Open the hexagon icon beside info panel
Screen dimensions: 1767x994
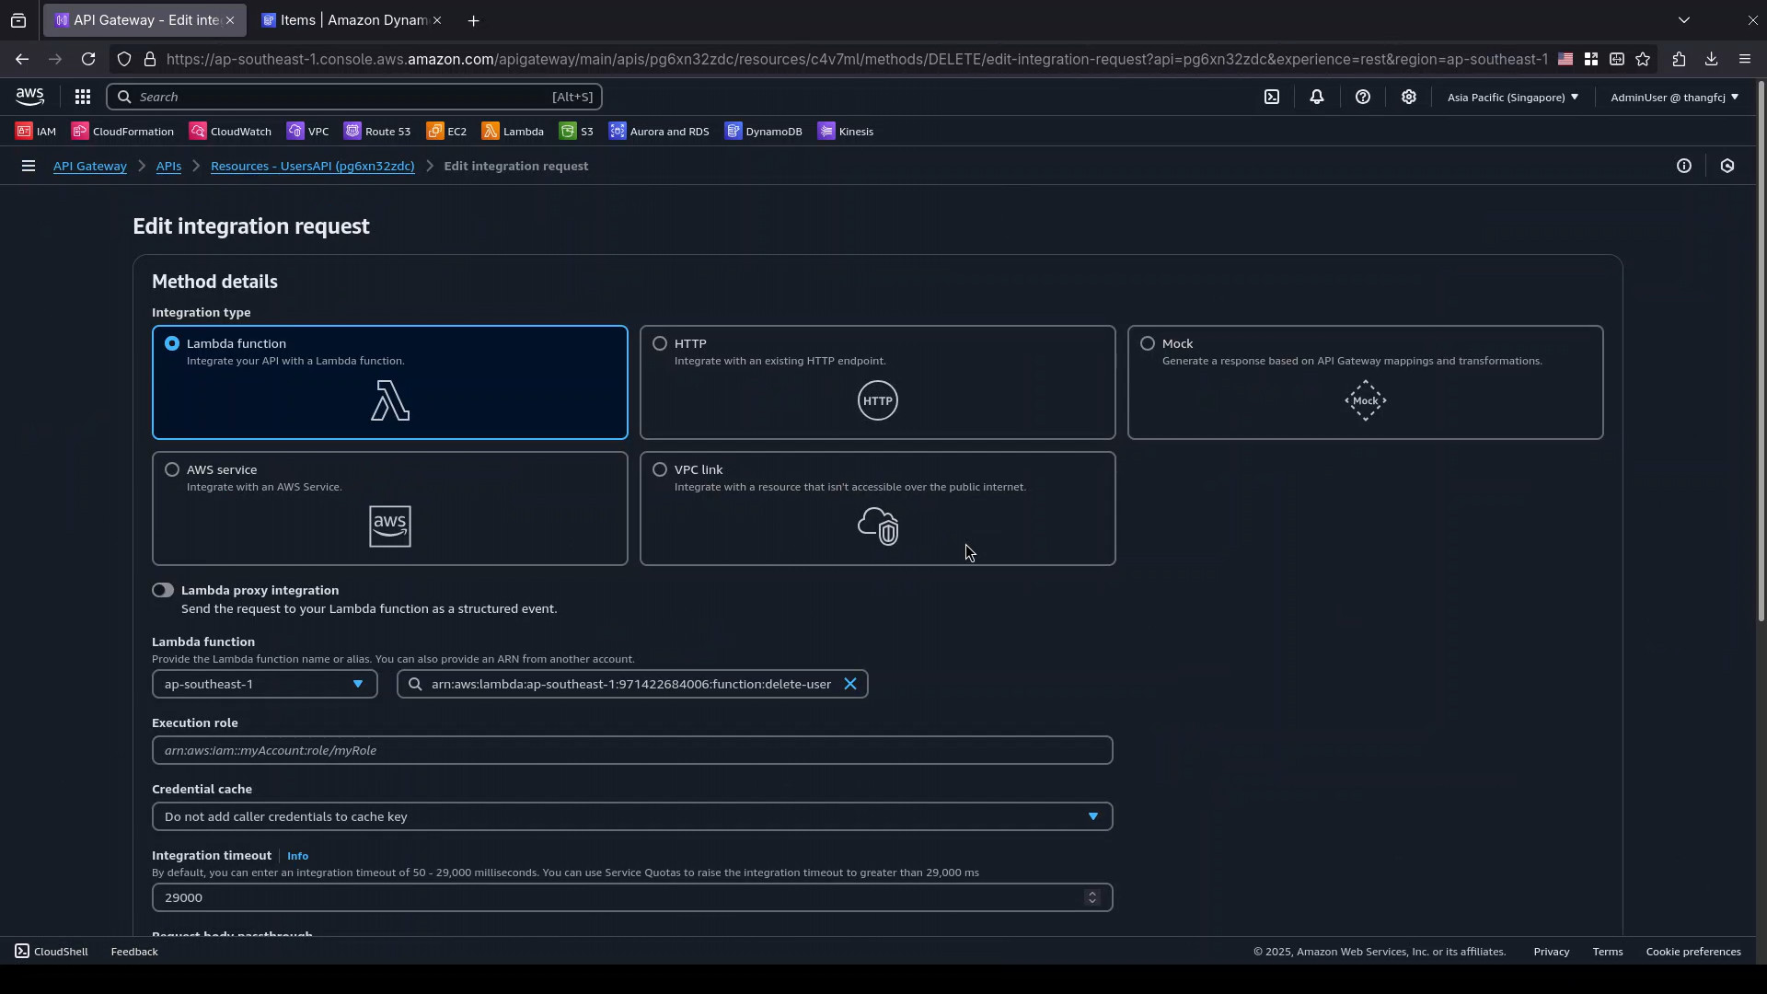pos(1727,167)
